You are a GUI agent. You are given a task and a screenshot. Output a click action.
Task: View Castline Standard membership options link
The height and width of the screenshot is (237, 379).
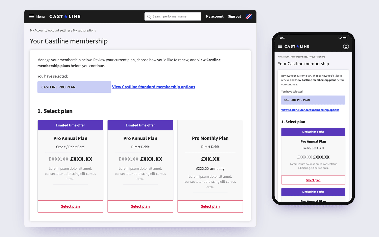[x=154, y=87]
